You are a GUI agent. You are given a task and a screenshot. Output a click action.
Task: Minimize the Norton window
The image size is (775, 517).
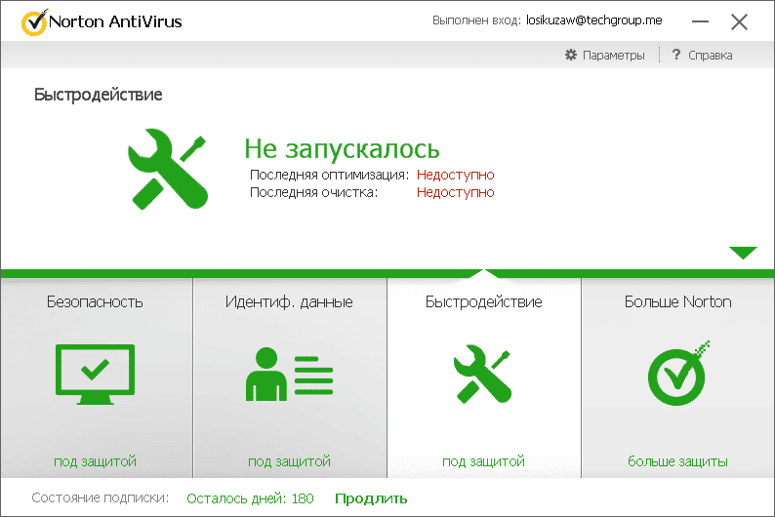point(700,21)
